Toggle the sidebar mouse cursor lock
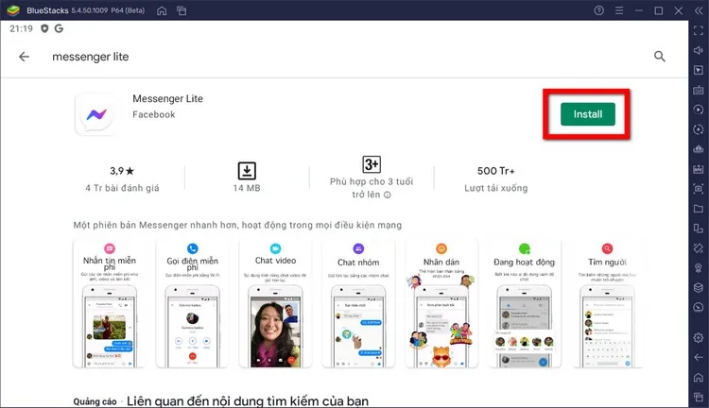 pos(699,70)
